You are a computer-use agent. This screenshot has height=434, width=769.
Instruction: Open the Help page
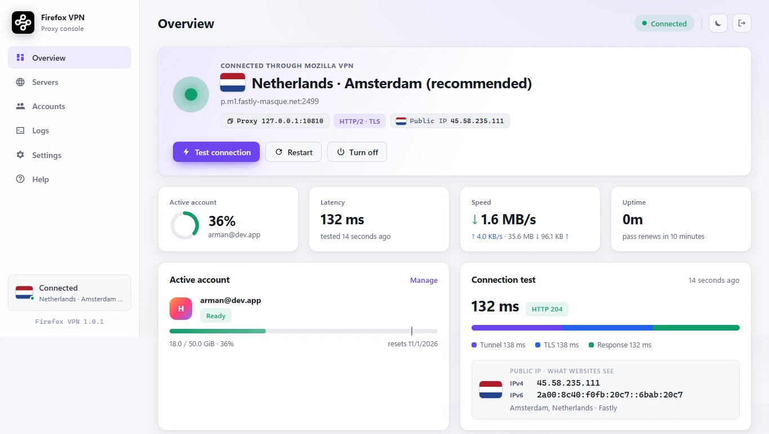[69, 179]
